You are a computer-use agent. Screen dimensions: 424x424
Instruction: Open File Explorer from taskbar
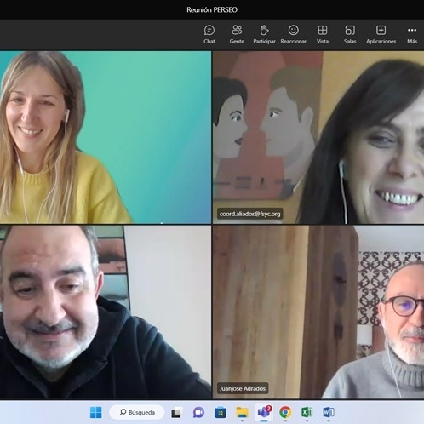click(x=242, y=412)
